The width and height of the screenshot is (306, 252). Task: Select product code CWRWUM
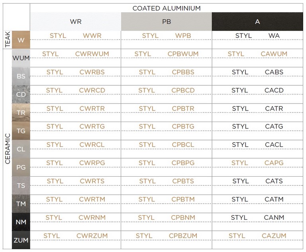tap(92, 54)
